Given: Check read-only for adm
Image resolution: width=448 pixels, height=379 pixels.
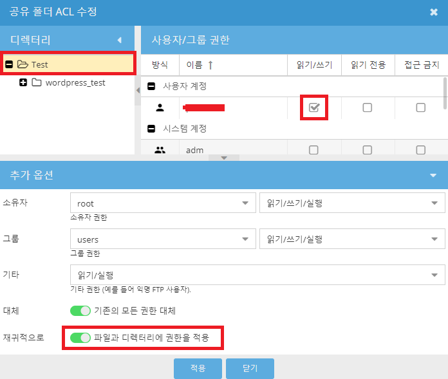Looking at the screenshot, I should (367, 150).
